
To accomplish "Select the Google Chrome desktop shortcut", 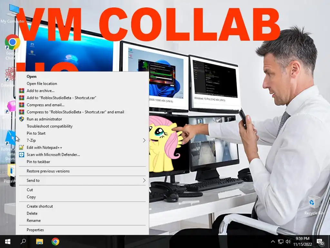I will point(12,47).
